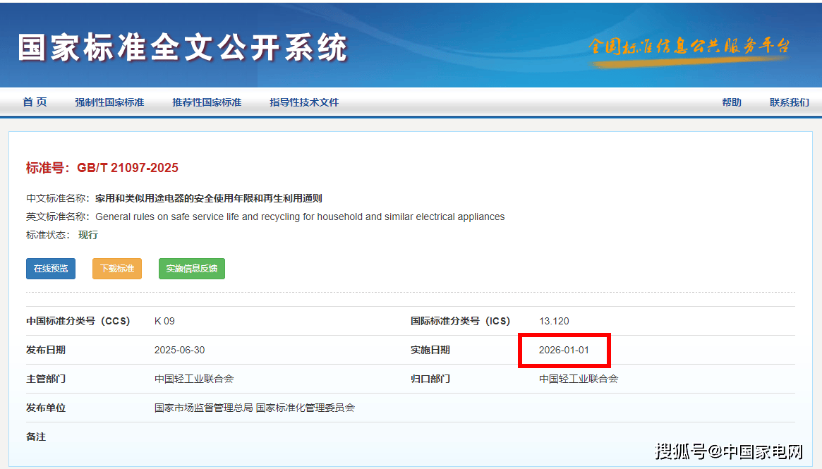Click the 国家标准全文公开系统 site title
822x469 pixels.
(x=183, y=48)
